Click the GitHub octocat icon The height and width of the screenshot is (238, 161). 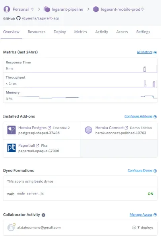(x=18, y=18)
